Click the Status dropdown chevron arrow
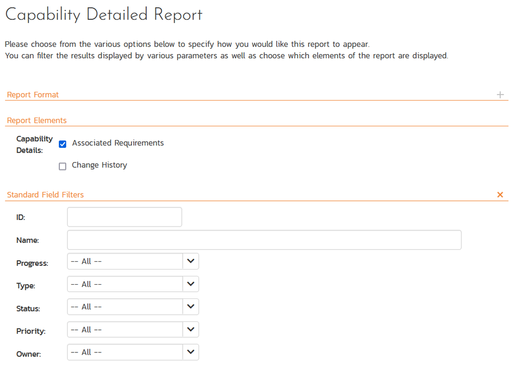Screen dimensions: 525x365 point(191,307)
